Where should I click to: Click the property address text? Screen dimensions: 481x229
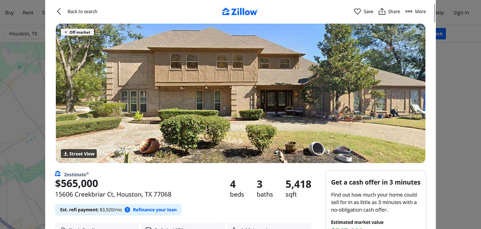pos(113,194)
